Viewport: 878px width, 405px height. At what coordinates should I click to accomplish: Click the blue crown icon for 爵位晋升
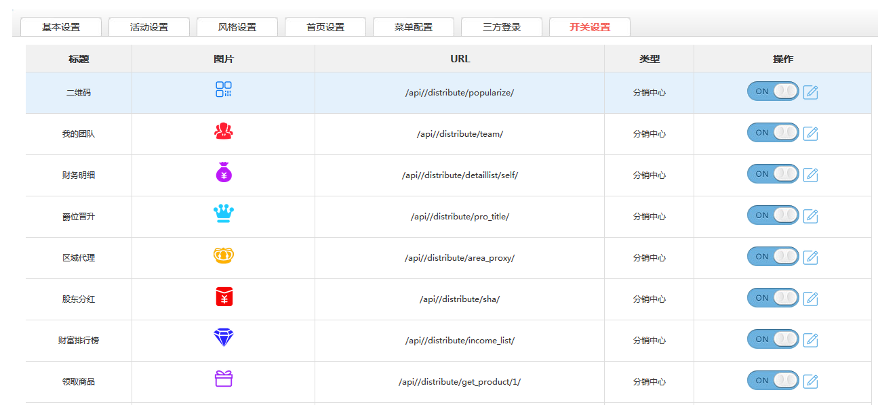tap(223, 214)
